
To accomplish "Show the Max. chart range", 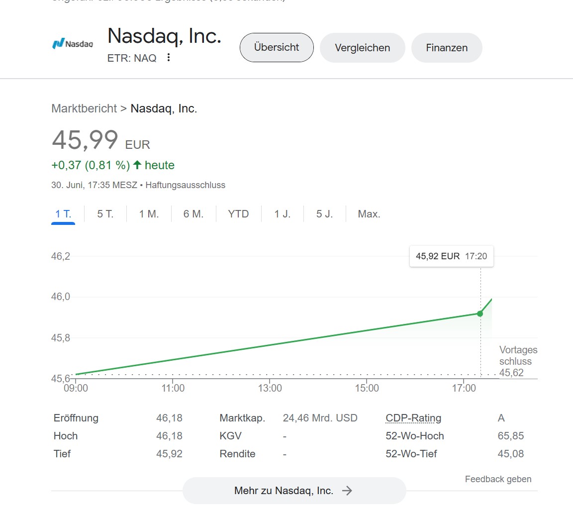I will (369, 214).
